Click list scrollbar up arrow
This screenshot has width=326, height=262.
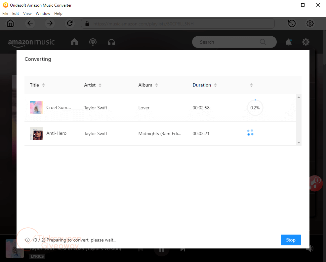(x=299, y=97)
